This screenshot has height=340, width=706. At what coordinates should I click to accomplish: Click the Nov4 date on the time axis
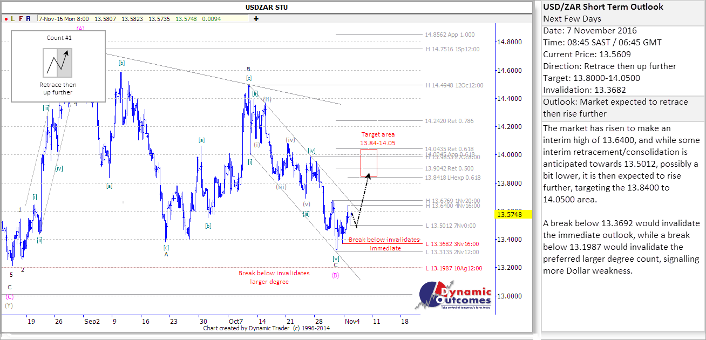pyautogui.click(x=354, y=321)
